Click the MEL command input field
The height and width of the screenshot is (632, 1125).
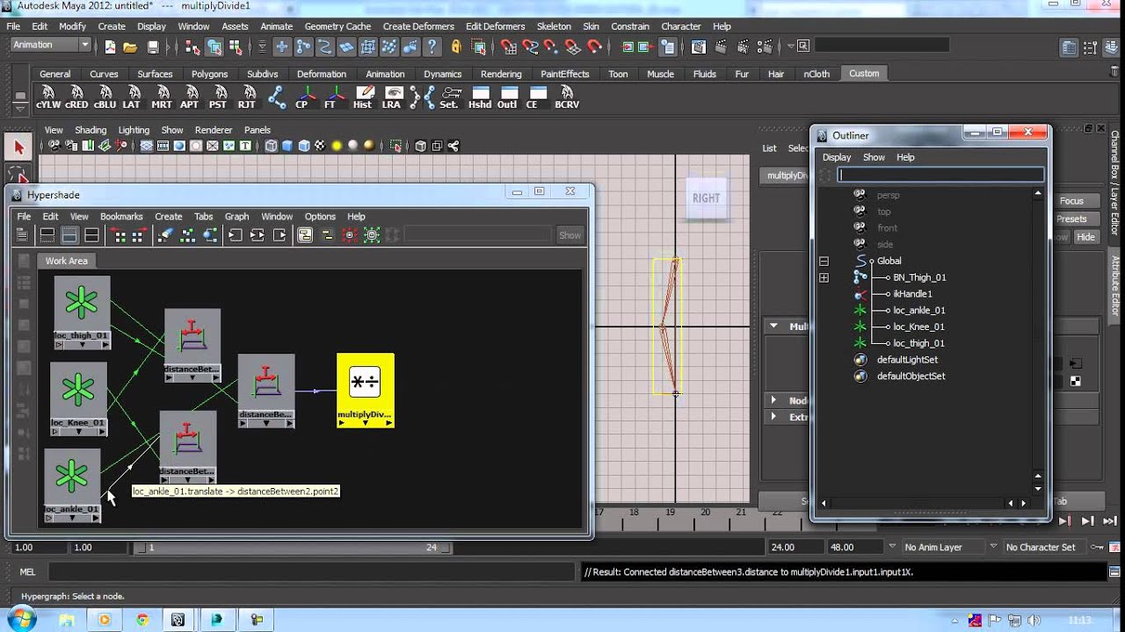coord(314,572)
